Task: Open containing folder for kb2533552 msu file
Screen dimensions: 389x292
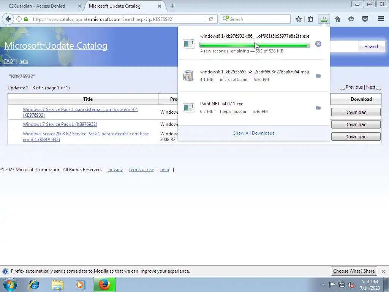Action: point(318,76)
